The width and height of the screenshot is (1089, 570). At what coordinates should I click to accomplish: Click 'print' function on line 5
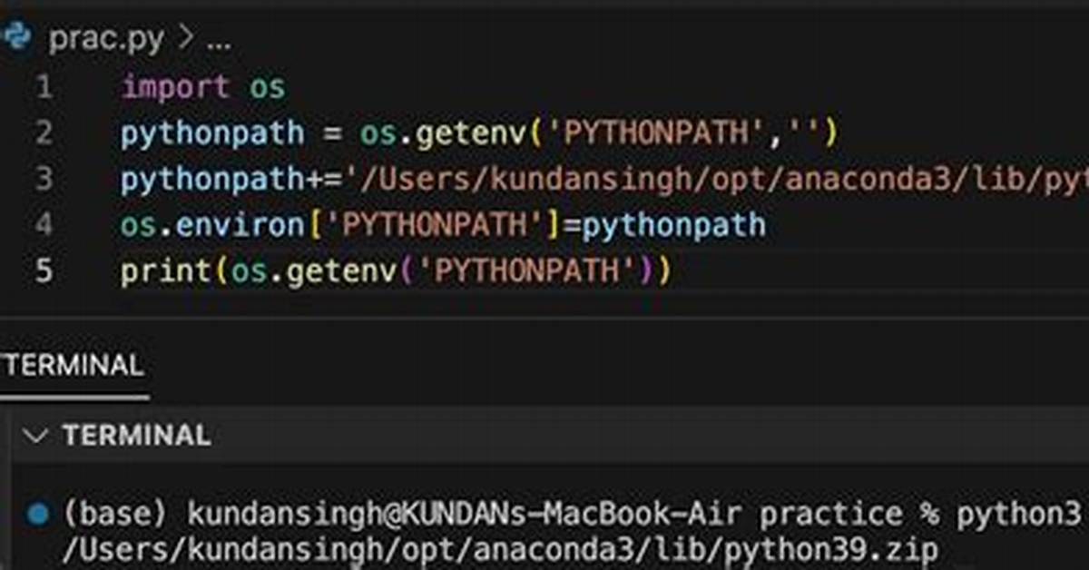click(166, 271)
